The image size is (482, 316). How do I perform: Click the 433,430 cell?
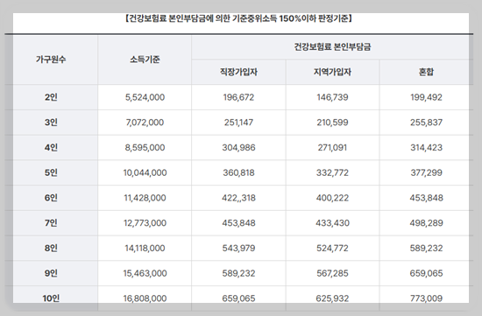pos(333,223)
